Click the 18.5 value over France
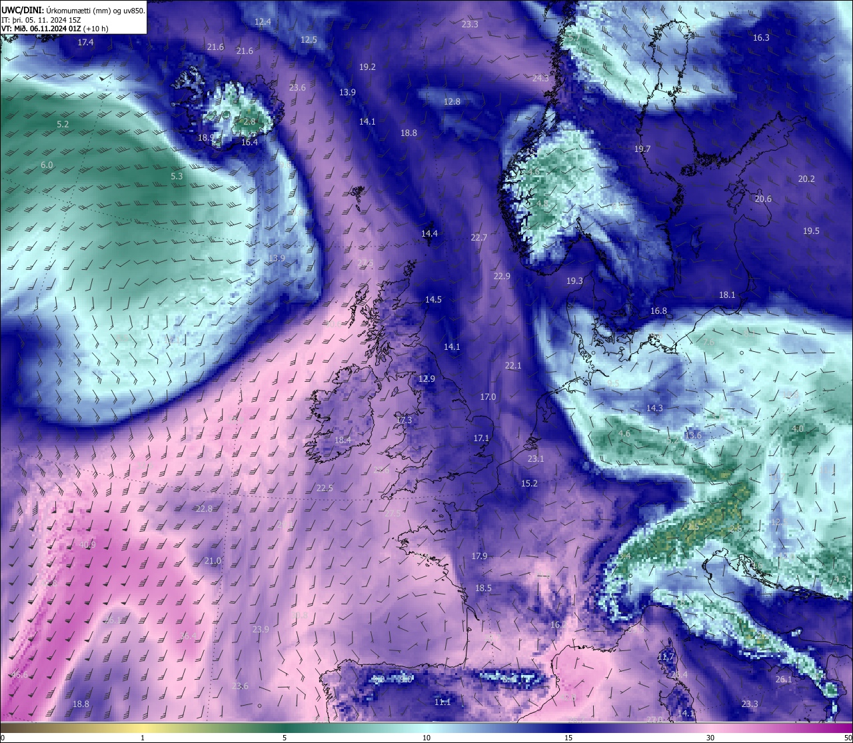Screen dimensions: 853x743 [x=483, y=588]
